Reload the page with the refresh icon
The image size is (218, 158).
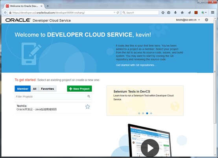tap(118, 13)
